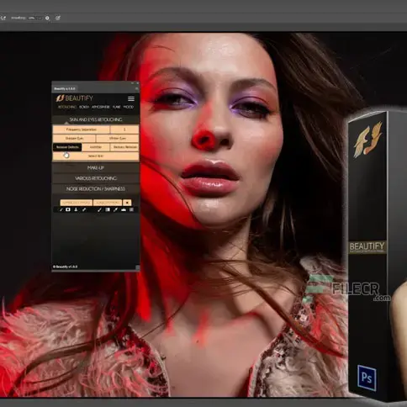Expand Noise Reduction / Sharpness section
The image size is (407, 407).
coord(96,189)
